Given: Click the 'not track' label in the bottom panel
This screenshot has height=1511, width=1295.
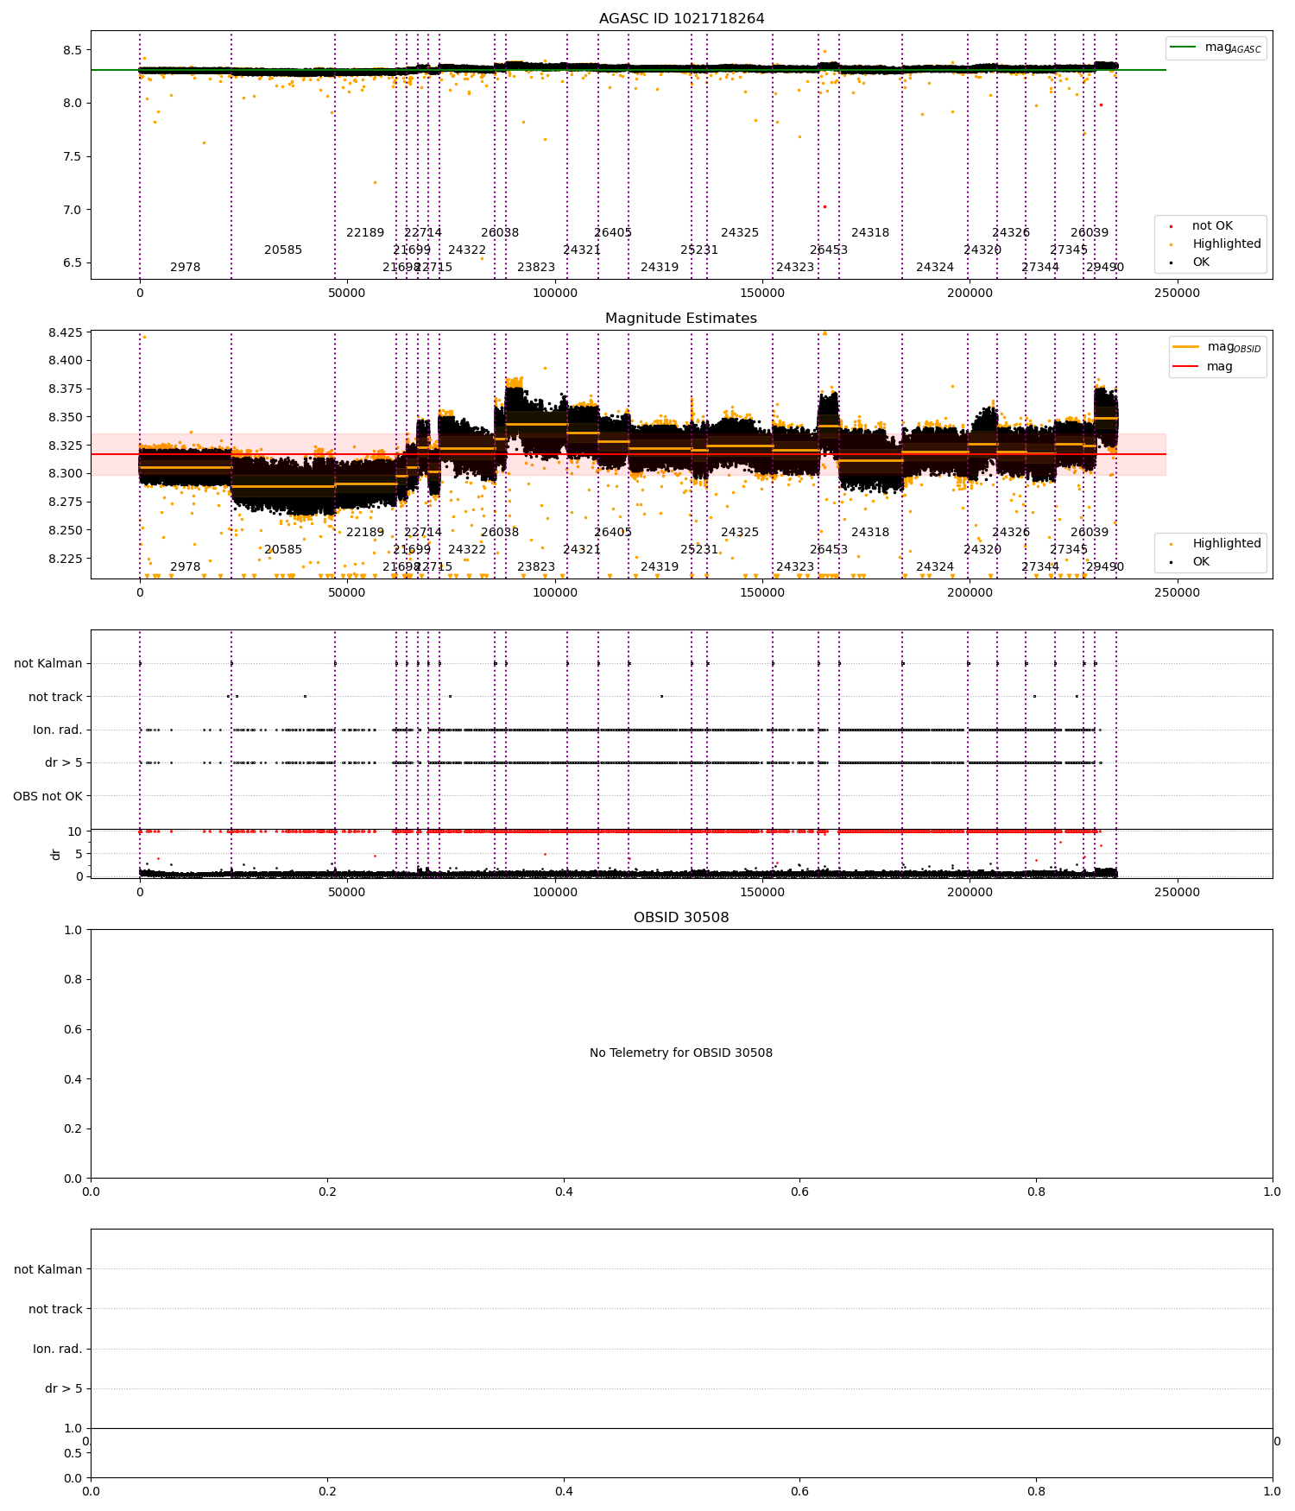Looking at the screenshot, I should (55, 1310).
